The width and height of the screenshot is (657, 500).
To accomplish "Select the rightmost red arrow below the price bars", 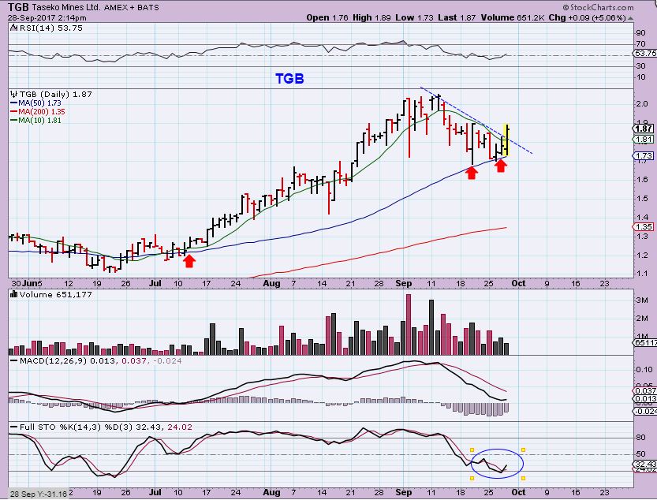I will click(x=500, y=166).
